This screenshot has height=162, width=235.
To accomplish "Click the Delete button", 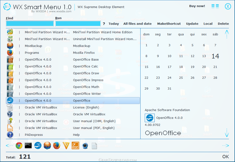I will pos(223,24).
